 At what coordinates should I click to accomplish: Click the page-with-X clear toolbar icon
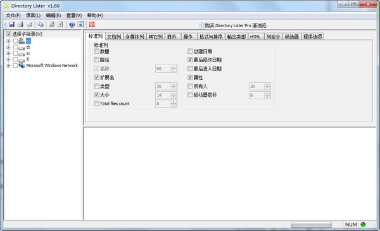point(60,25)
